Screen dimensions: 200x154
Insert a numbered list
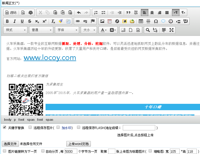(x=96, y=12)
